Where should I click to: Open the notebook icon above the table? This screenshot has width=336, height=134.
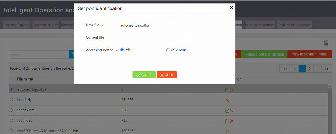pos(326,43)
